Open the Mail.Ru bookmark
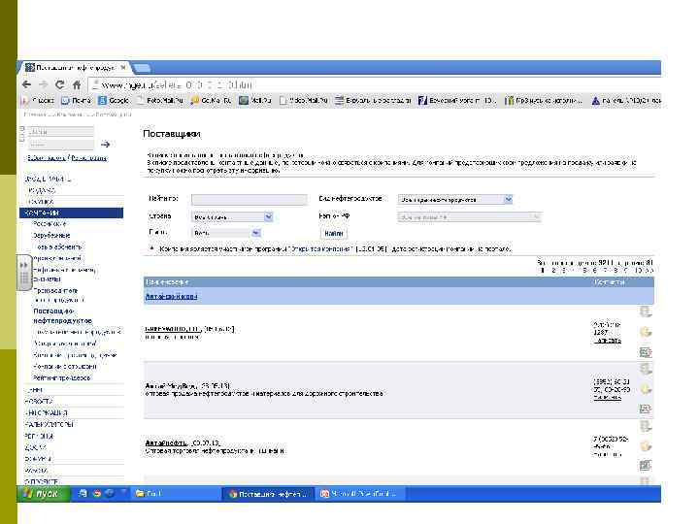Screen dimensions: 699x524 (x=255, y=101)
